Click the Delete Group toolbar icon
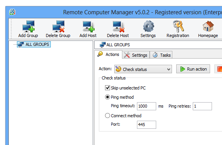 tap(58, 26)
